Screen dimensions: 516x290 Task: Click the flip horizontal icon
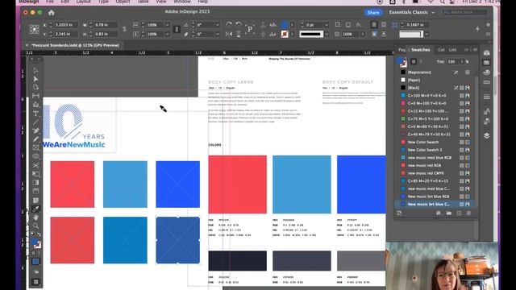229,34
